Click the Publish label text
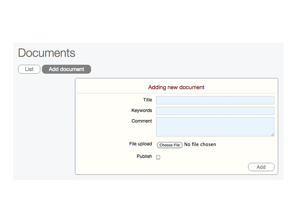 (144, 156)
